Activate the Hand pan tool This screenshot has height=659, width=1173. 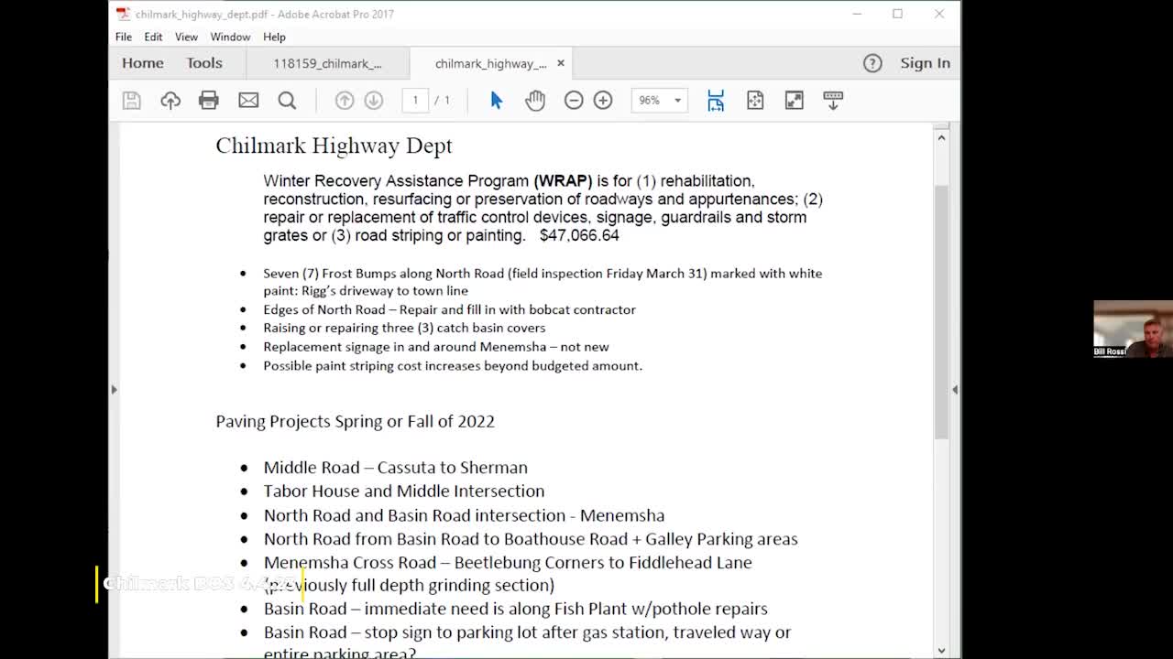[535, 101]
